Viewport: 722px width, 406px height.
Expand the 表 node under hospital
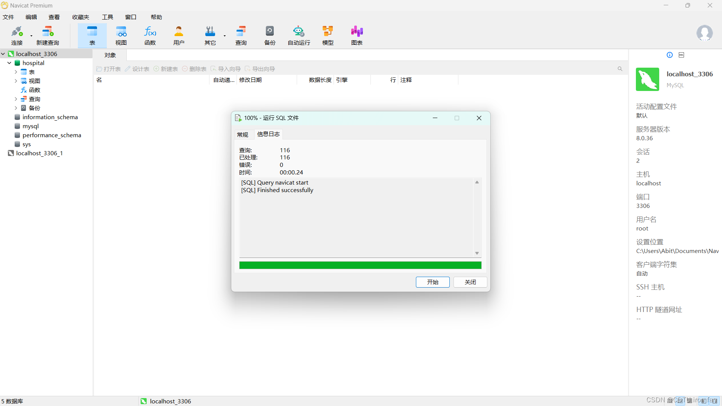click(16, 72)
